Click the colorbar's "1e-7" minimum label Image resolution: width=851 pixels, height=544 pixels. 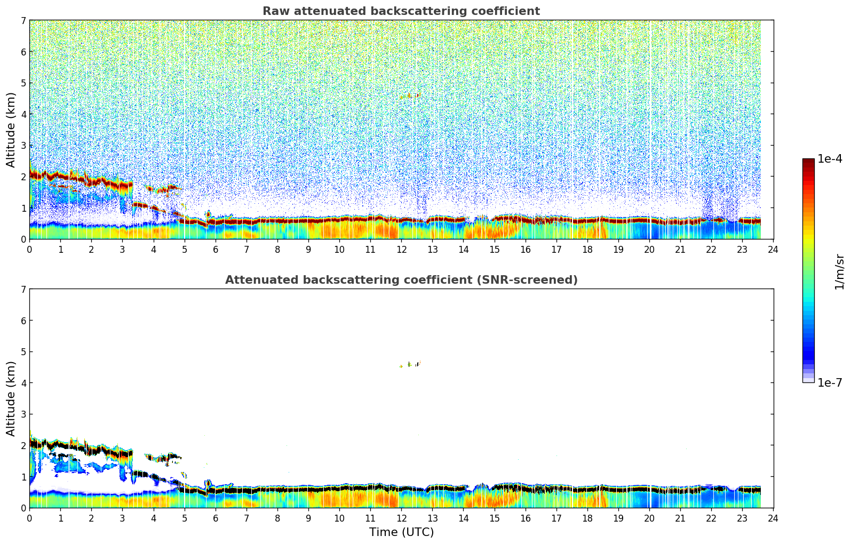coord(830,383)
